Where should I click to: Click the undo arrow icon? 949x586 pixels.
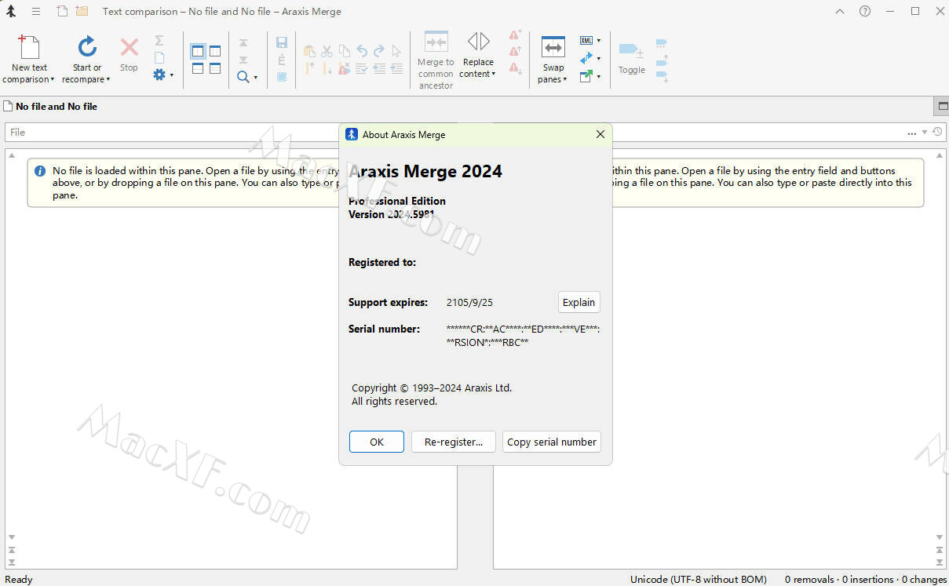[x=362, y=51]
